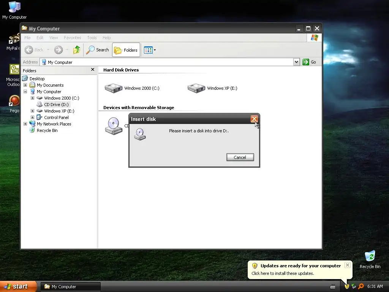Click the Back navigation arrow icon

[x=29, y=50]
